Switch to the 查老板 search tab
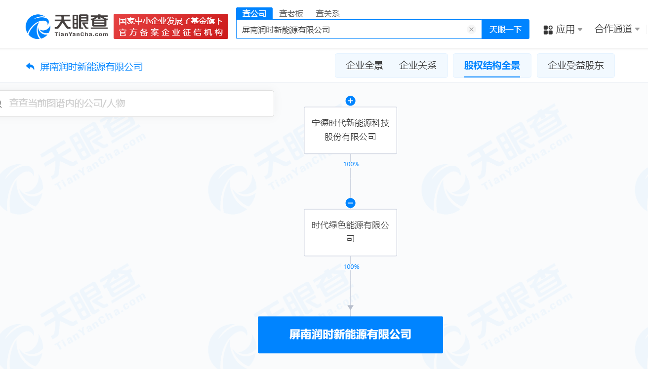Viewport: 648px width, 369px height. 291,13
